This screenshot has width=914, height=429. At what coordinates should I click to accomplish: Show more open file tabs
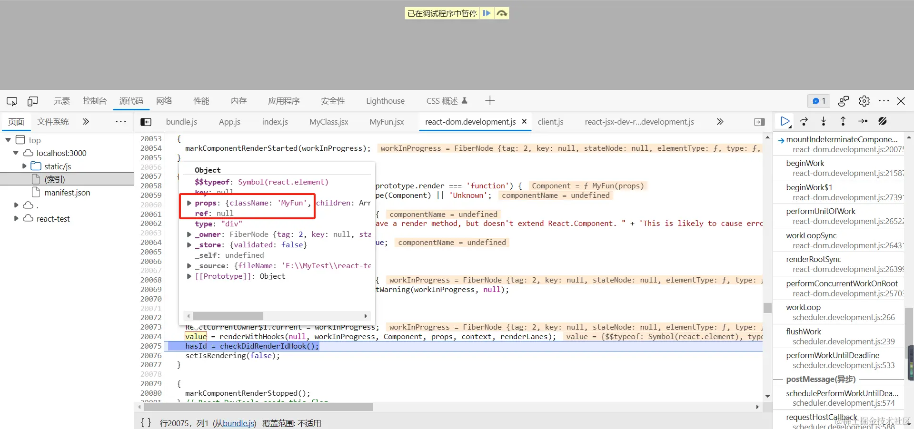(720, 122)
